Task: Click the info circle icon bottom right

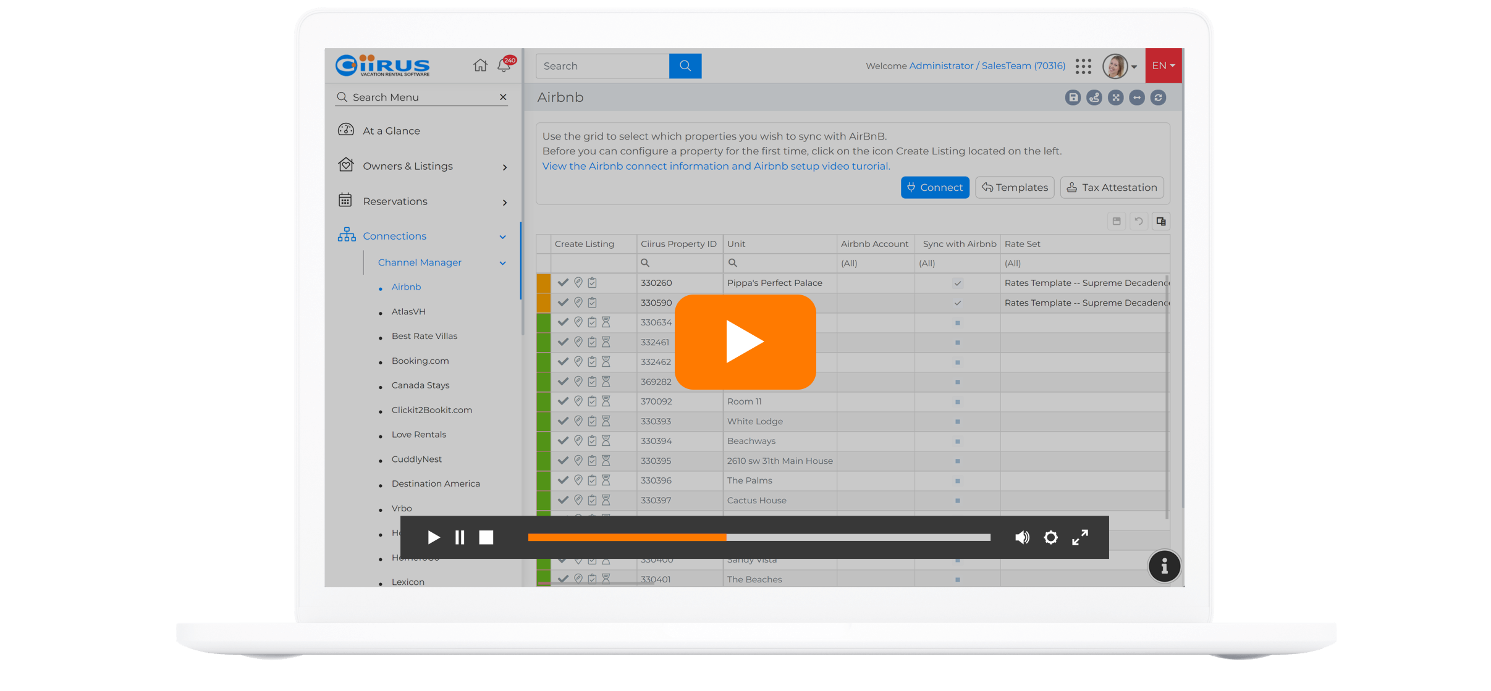Action: pyautogui.click(x=1164, y=566)
